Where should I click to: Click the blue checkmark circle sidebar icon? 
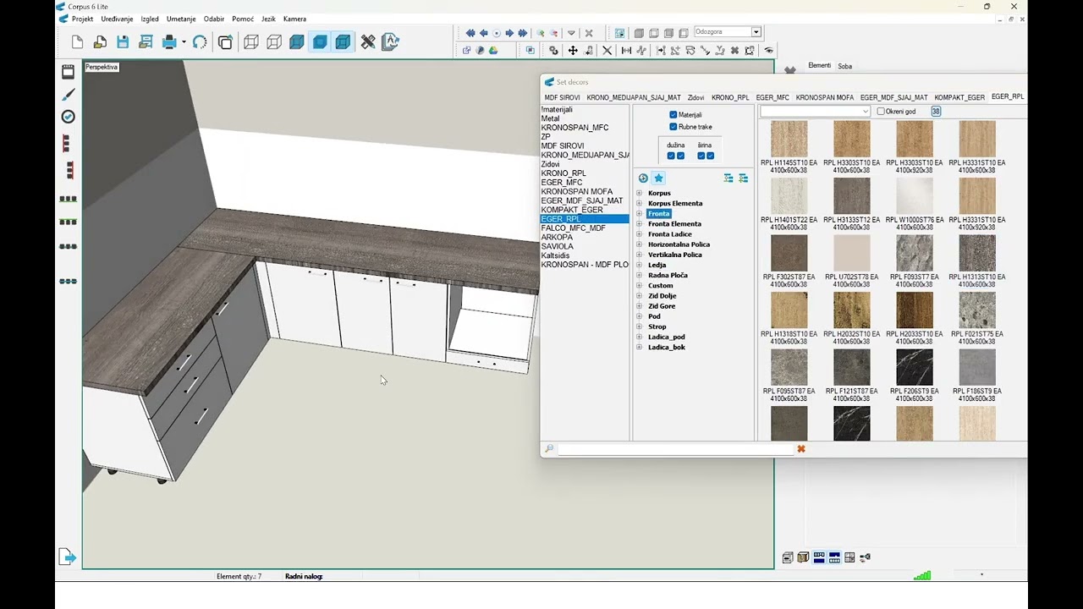tap(69, 117)
